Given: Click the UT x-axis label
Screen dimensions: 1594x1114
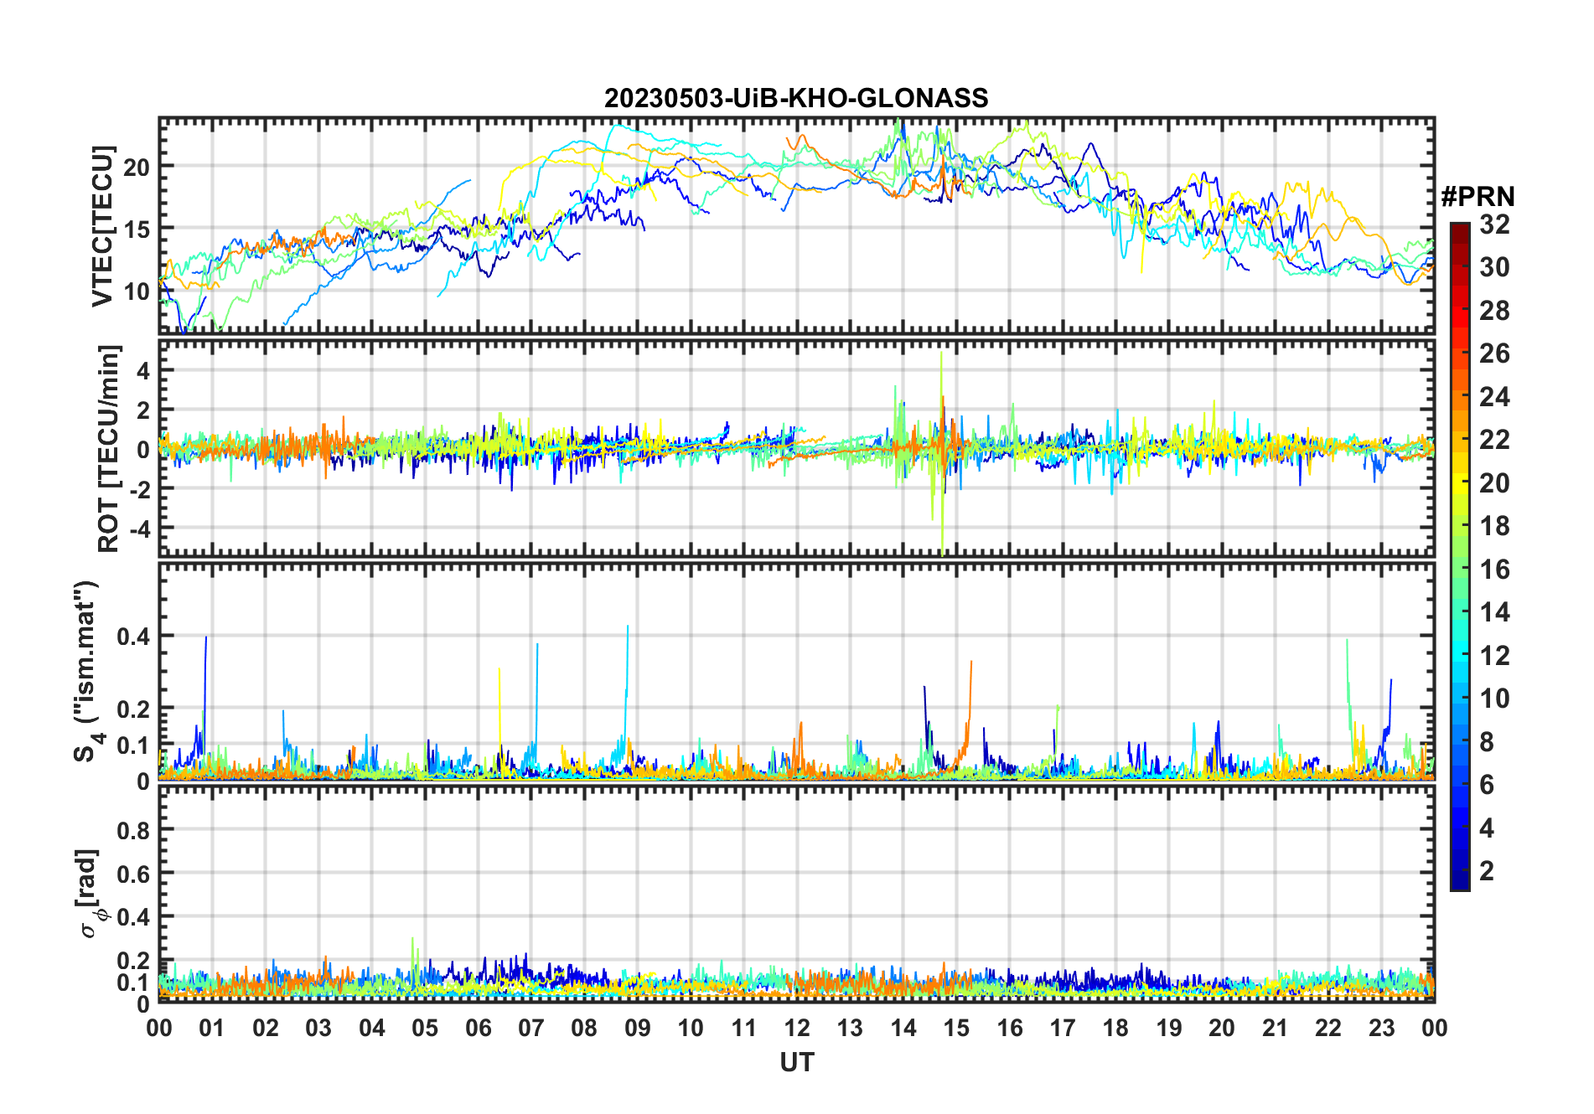Looking at the screenshot, I should [797, 1062].
